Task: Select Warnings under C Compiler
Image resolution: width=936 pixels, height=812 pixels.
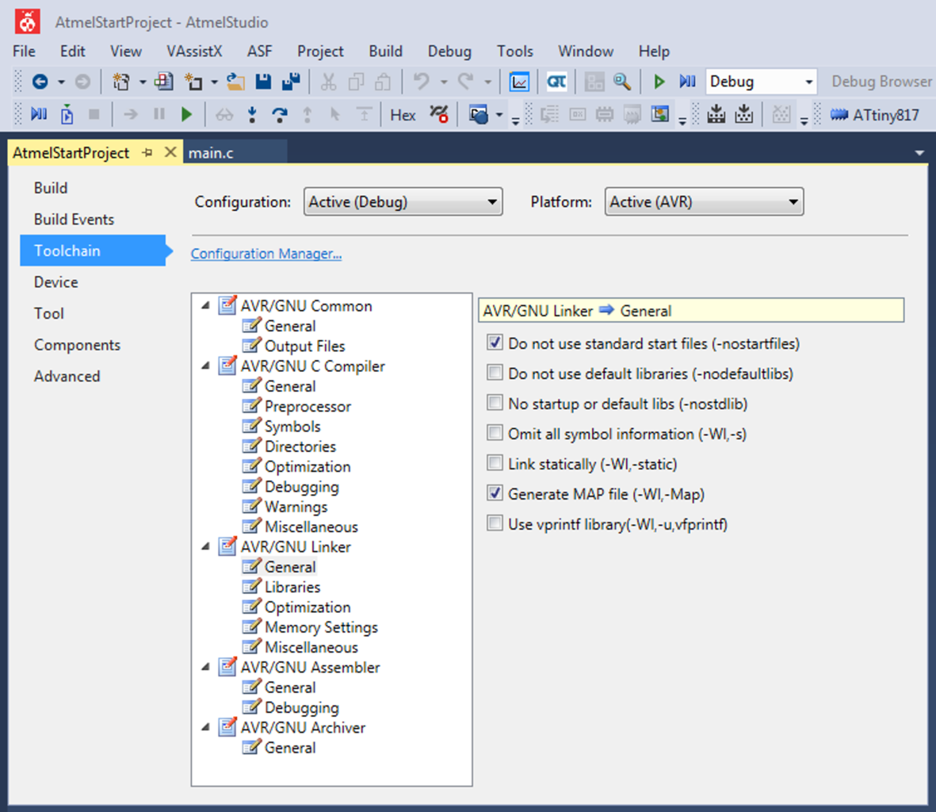Action: [x=296, y=507]
